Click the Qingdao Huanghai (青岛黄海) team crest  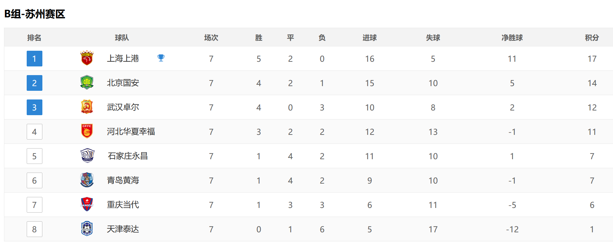87,180
